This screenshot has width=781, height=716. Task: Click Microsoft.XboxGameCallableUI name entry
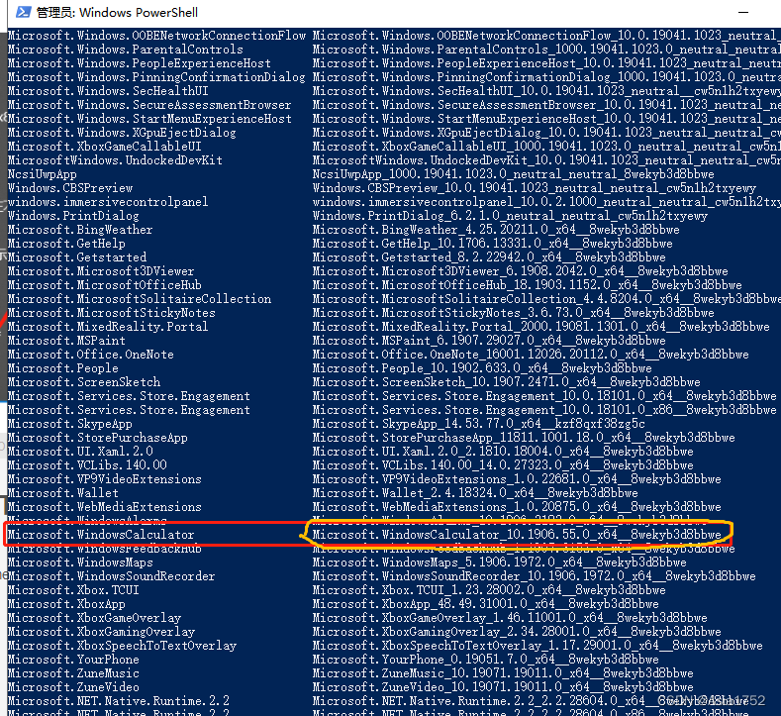pos(104,147)
